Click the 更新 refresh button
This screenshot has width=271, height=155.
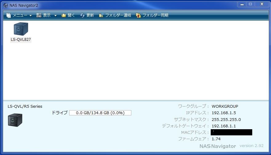87,15
